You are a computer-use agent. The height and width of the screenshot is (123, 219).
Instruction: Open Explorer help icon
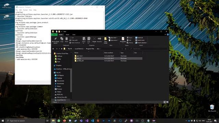point(168,35)
